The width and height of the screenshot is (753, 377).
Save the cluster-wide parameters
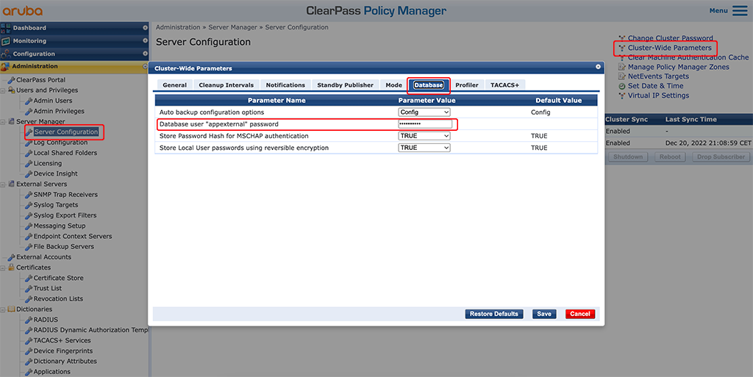tap(544, 315)
